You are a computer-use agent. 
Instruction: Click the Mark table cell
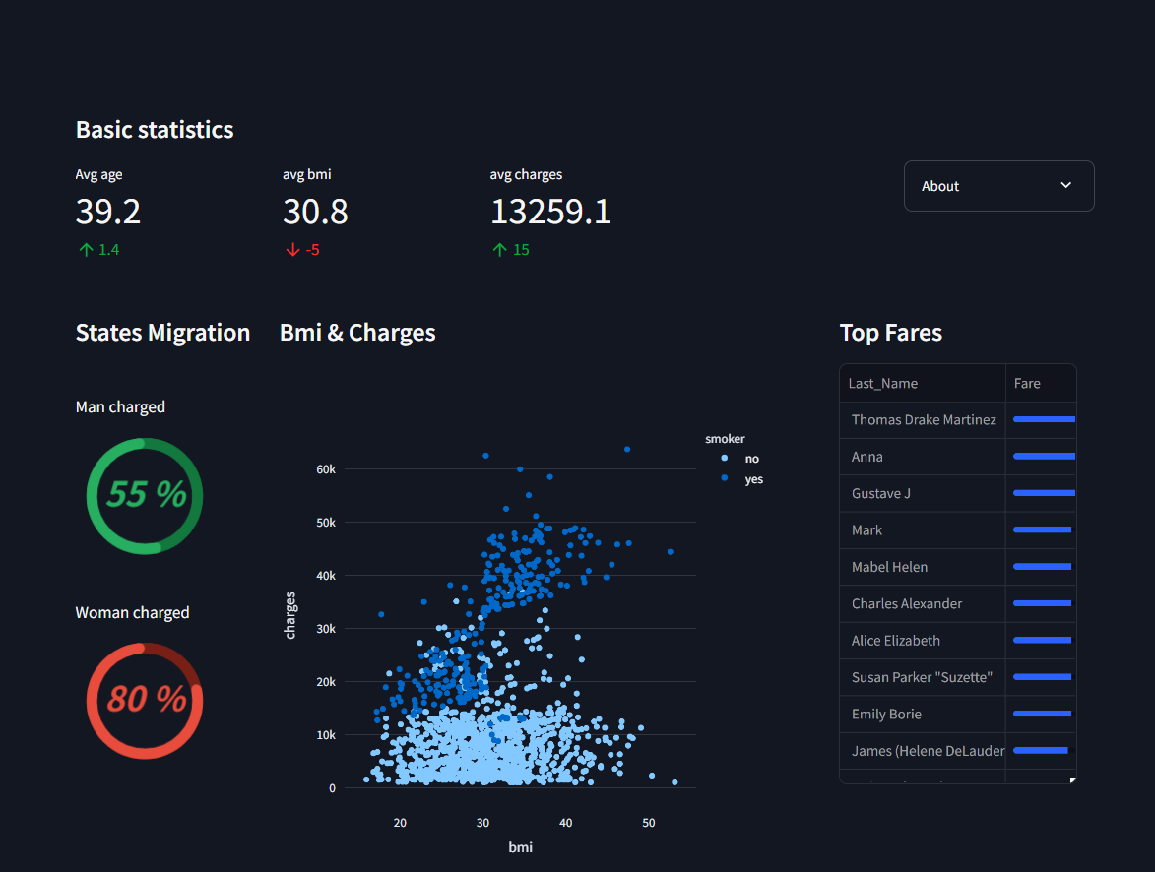click(x=923, y=530)
